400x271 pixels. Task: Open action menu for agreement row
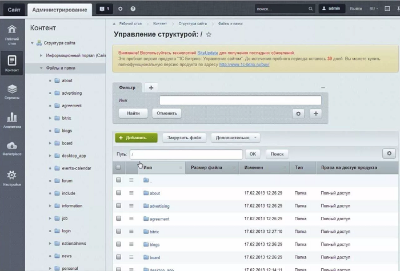(x=131, y=219)
